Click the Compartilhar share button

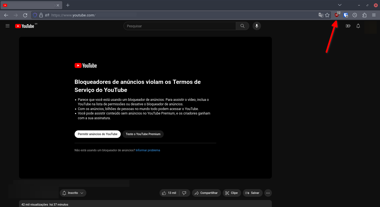[206, 193]
